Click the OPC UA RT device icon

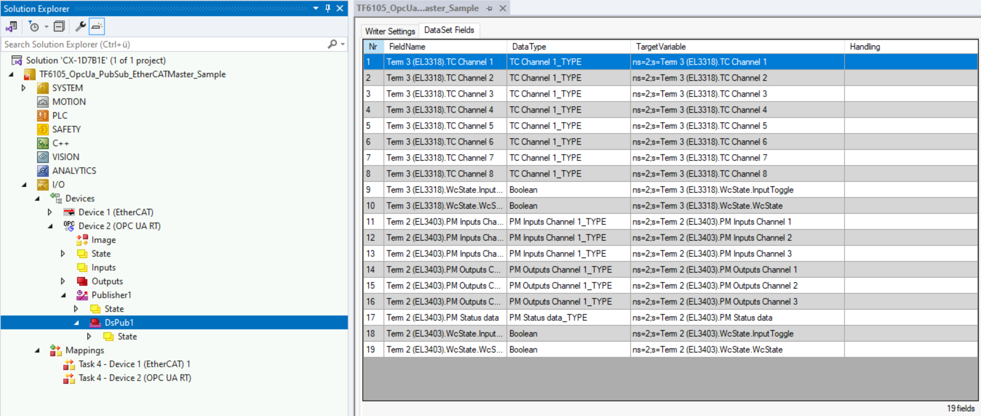(69, 226)
